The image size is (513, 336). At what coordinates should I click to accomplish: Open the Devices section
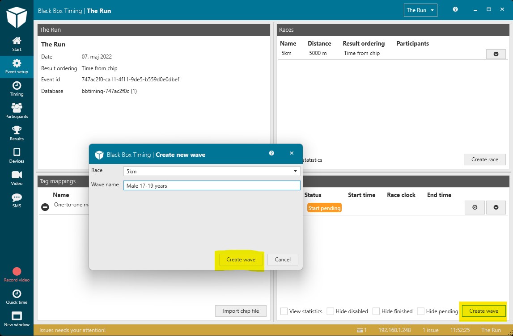point(17,156)
